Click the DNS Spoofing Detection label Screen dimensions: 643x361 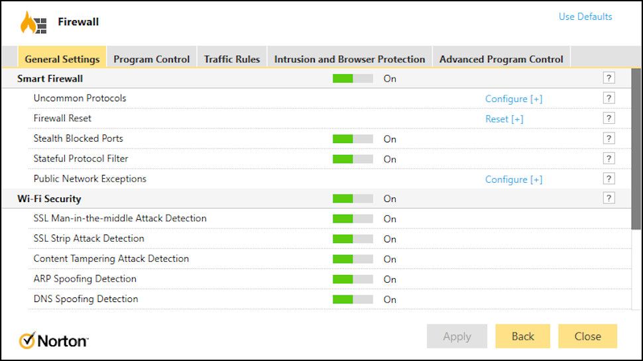point(86,299)
